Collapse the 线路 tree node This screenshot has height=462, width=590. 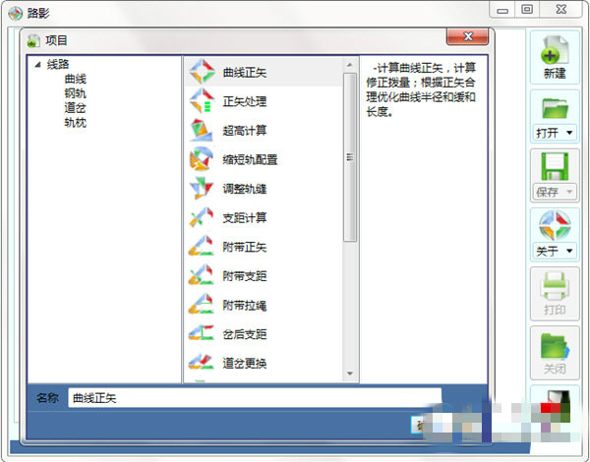tap(37, 65)
